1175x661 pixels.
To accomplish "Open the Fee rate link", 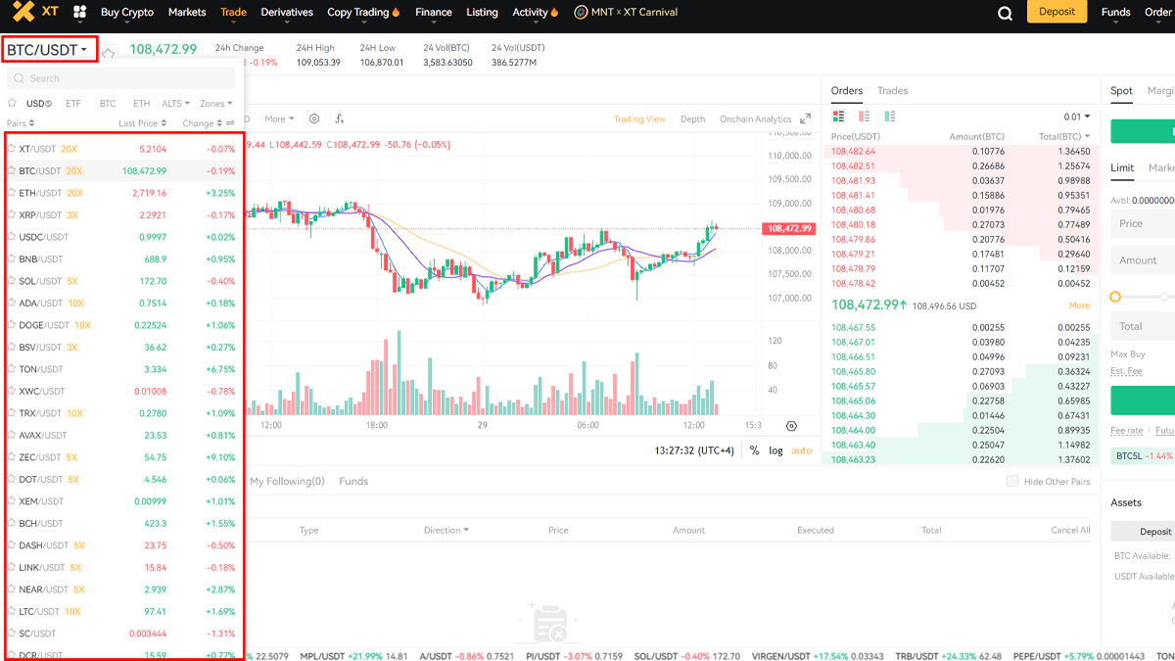I will tap(1127, 431).
